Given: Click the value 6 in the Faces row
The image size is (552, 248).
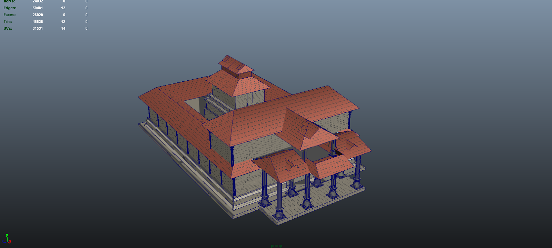Looking at the screenshot, I should pyautogui.click(x=64, y=15).
